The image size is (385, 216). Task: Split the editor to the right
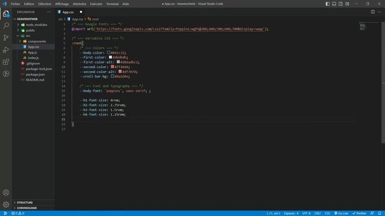pyautogui.click(x=373, y=12)
